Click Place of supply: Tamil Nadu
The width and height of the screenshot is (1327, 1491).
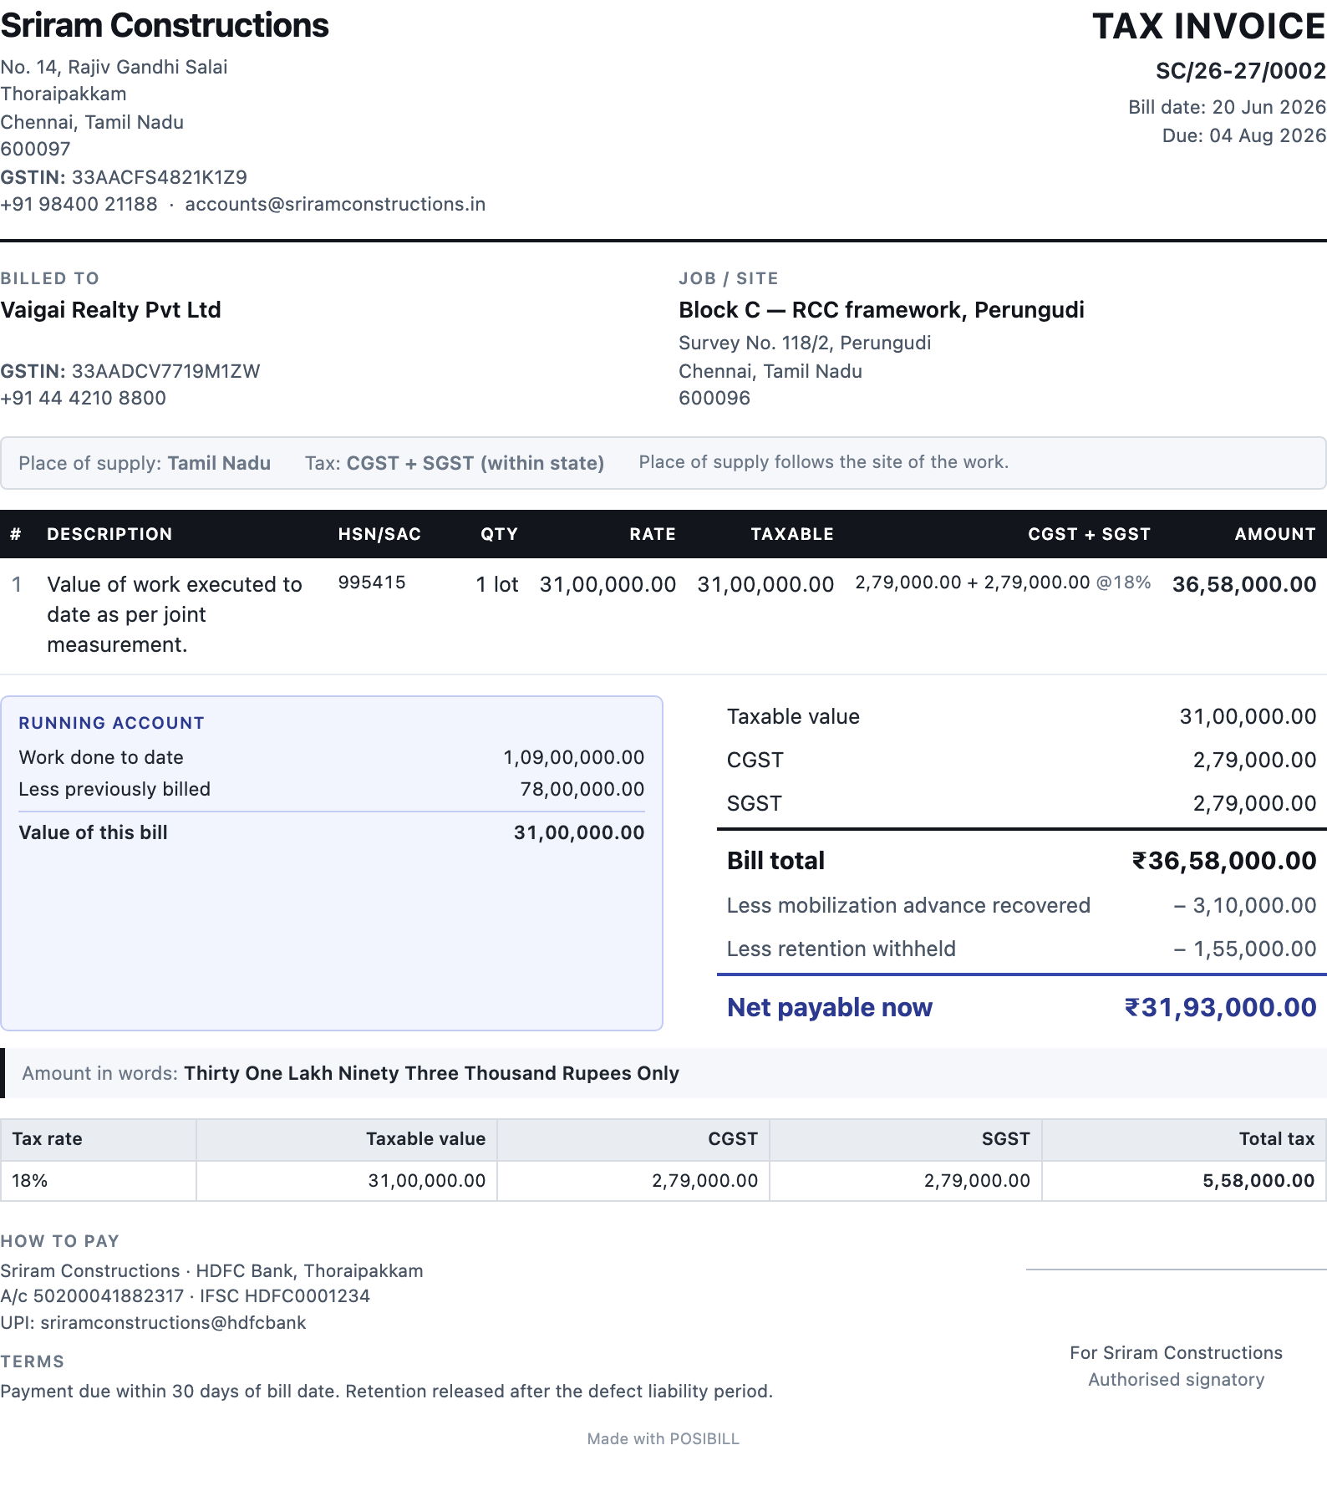point(145,463)
